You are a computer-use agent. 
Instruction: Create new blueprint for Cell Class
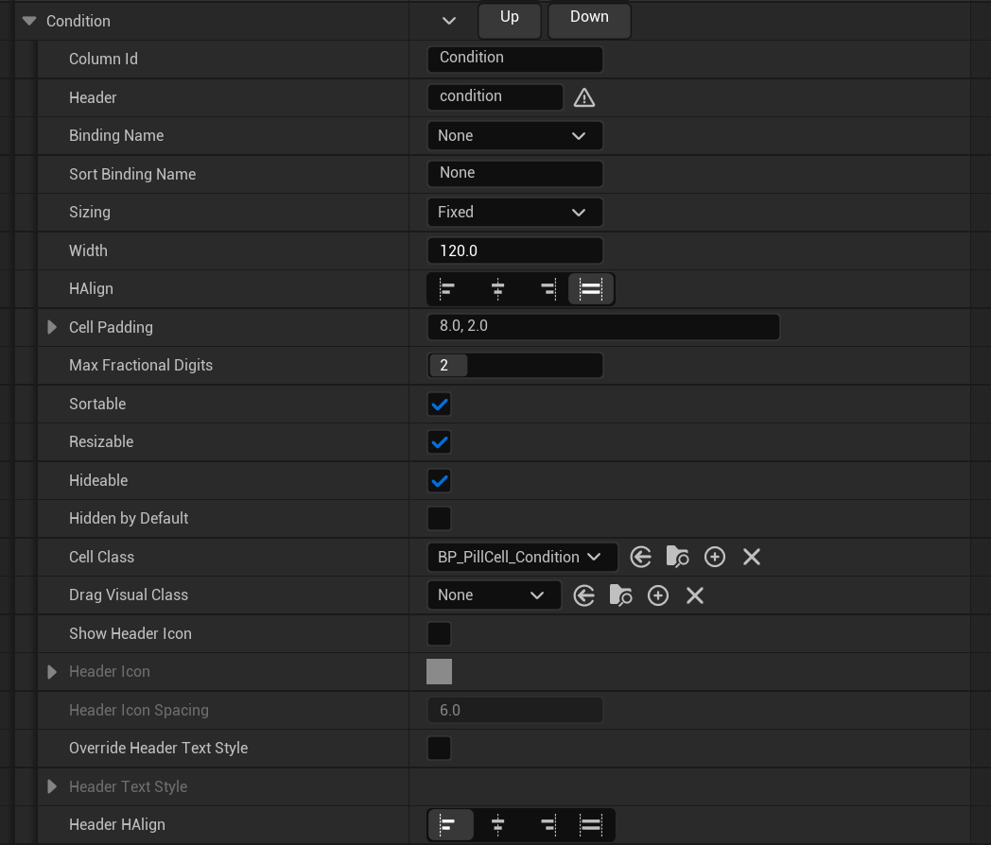pyautogui.click(x=715, y=557)
